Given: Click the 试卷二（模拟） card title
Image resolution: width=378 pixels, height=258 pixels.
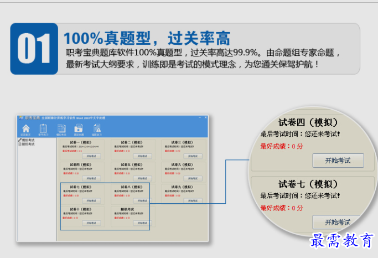Looking at the screenshot, I should pyautogui.click(x=132, y=142).
